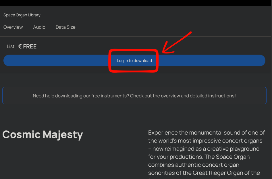Click the "Need help downloading" banner text

(96, 96)
